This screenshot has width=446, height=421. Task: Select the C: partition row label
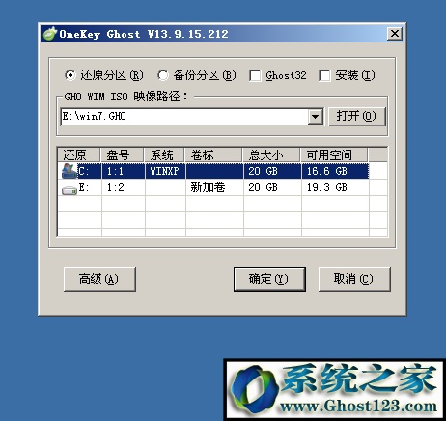coord(84,171)
